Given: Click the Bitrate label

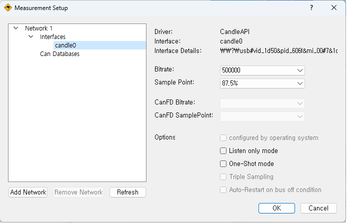Looking at the screenshot, I should click(x=164, y=69).
